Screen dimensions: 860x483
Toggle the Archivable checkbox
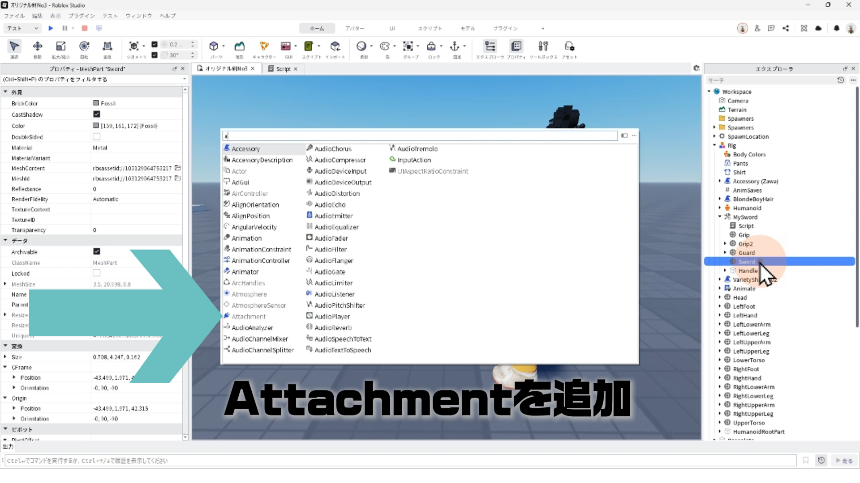(97, 252)
